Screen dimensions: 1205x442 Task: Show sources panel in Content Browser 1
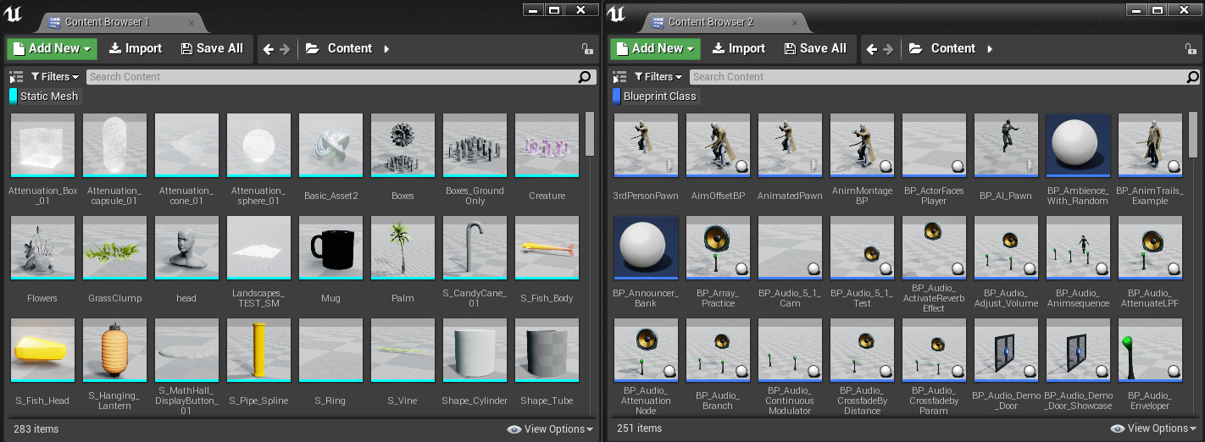15,77
